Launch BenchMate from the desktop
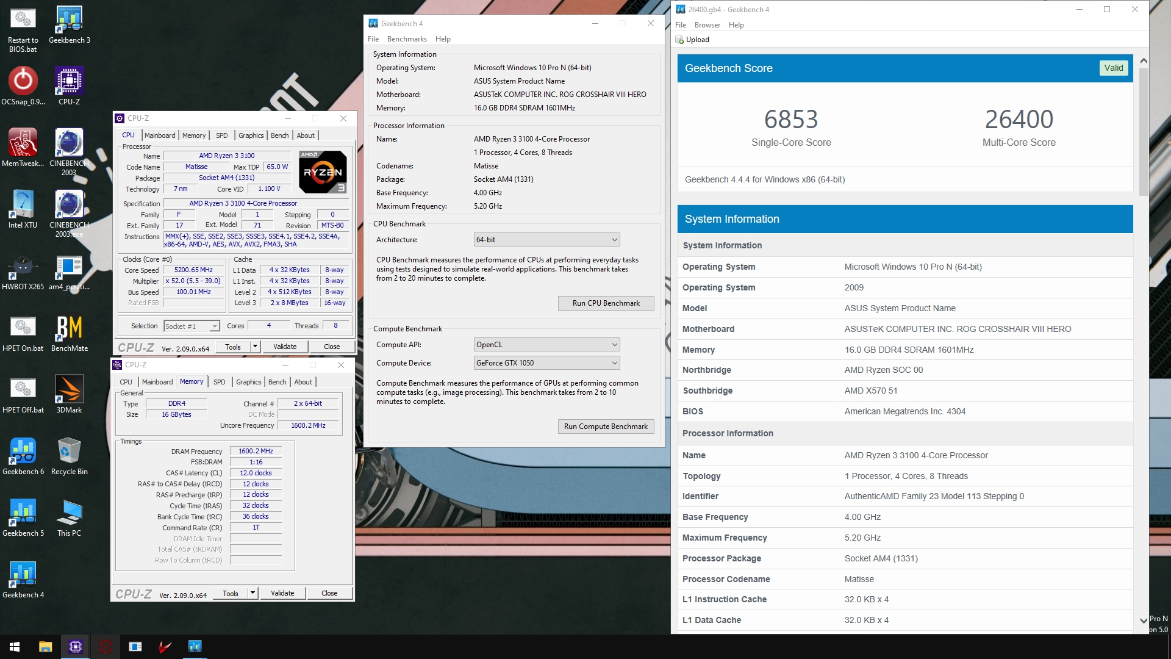This screenshot has height=659, width=1171. point(69,333)
